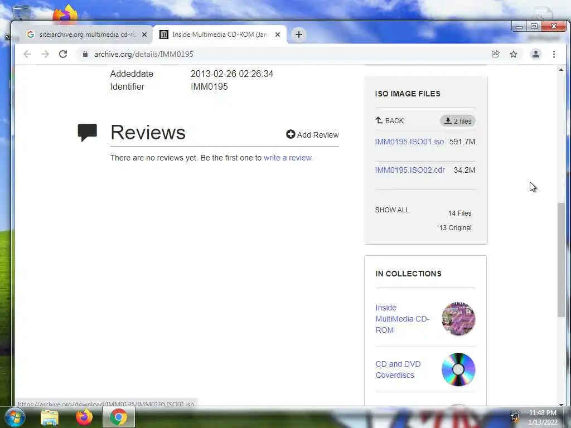Click the 13 Original text

click(455, 228)
